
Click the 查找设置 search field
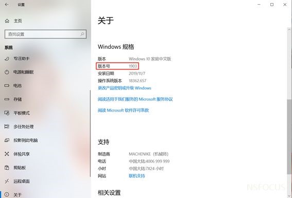tap(45, 34)
